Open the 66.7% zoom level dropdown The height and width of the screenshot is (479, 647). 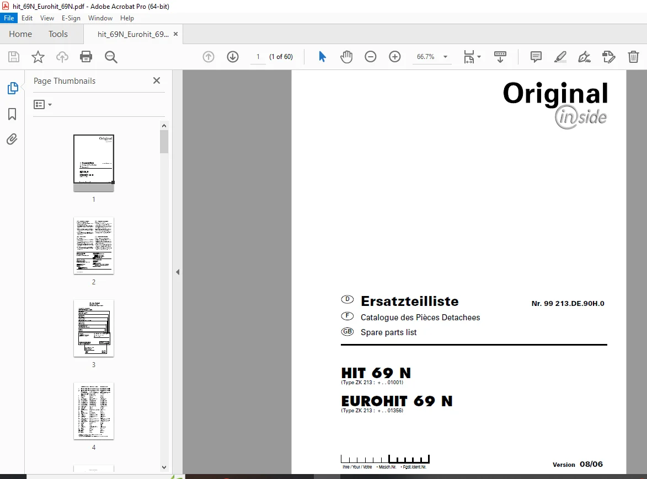432,57
